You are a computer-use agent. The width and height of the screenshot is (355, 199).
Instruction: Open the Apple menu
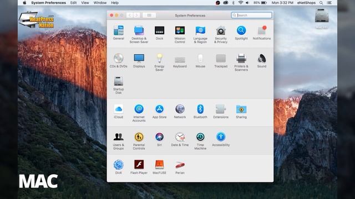24,3
